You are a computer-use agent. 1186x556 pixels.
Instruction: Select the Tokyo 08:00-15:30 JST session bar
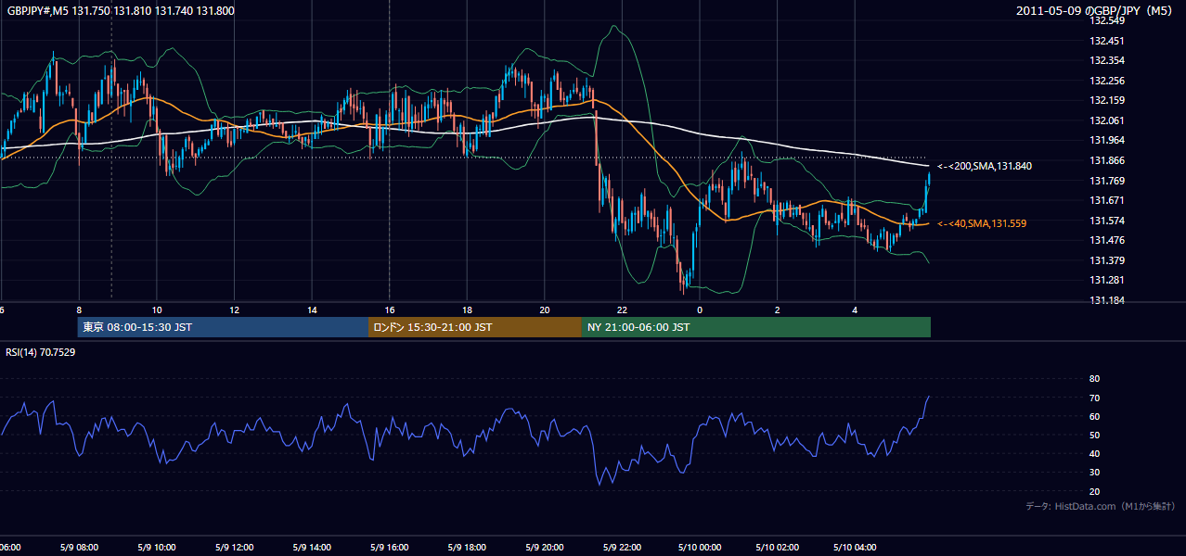pos(224,327)
